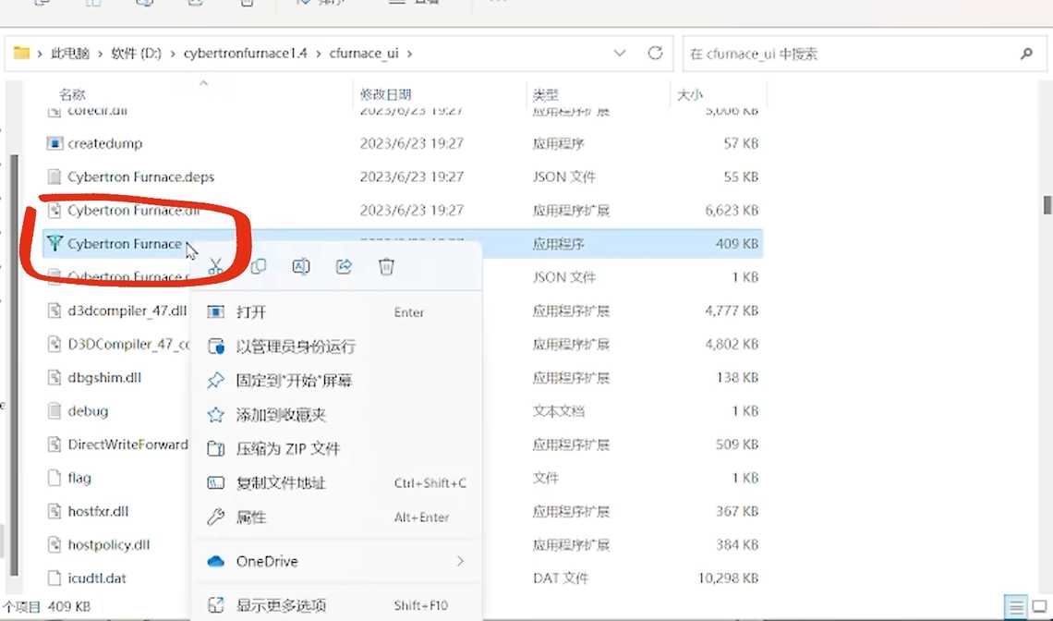Sort by the 名称 column header

click(x=73, y=95)
